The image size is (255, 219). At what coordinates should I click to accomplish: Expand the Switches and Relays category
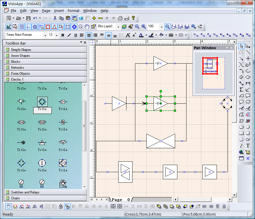click(x=45, y=192)
